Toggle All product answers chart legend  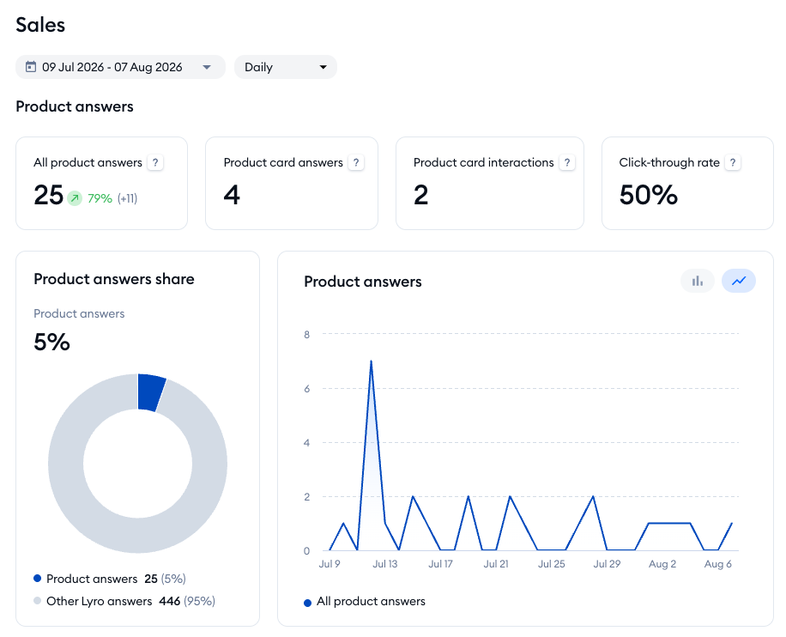[365, 602]
